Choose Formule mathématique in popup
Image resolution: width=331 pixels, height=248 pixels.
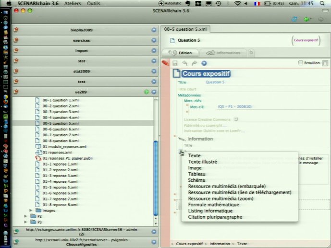pyautogui.click(x=214, y=205)
